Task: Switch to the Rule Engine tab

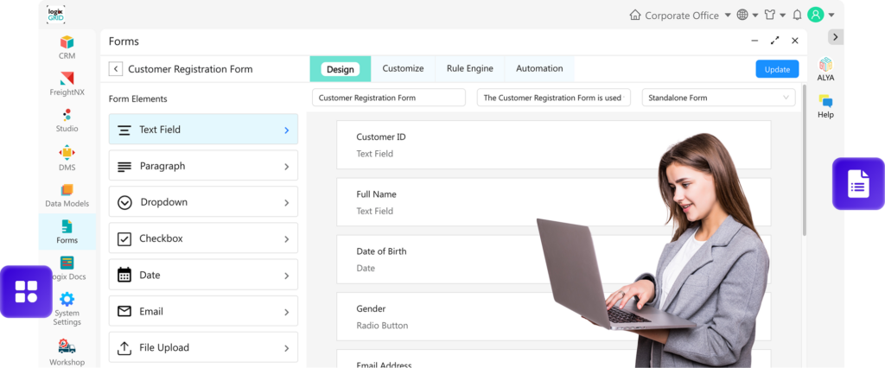Action: pos(469,69)
